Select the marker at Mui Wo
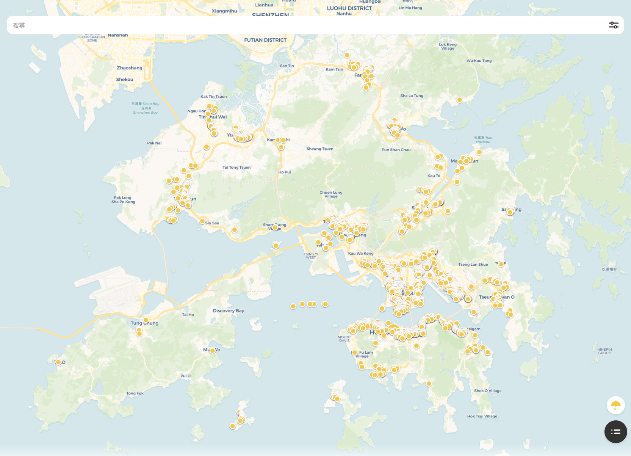 pyautogui.click(x=213, y=351)
